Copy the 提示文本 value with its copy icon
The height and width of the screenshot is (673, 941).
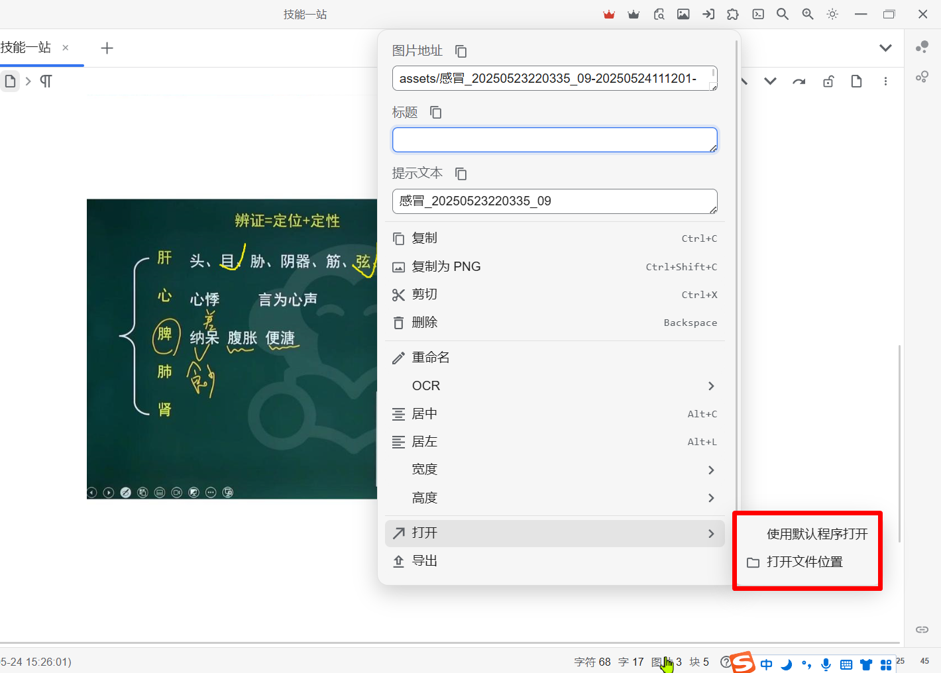pyautogui.click(x=461, y=174)
